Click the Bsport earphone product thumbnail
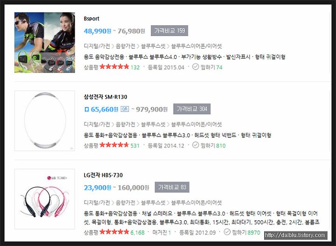Viewport: 336px width, 246px height. tap(45, 43)
